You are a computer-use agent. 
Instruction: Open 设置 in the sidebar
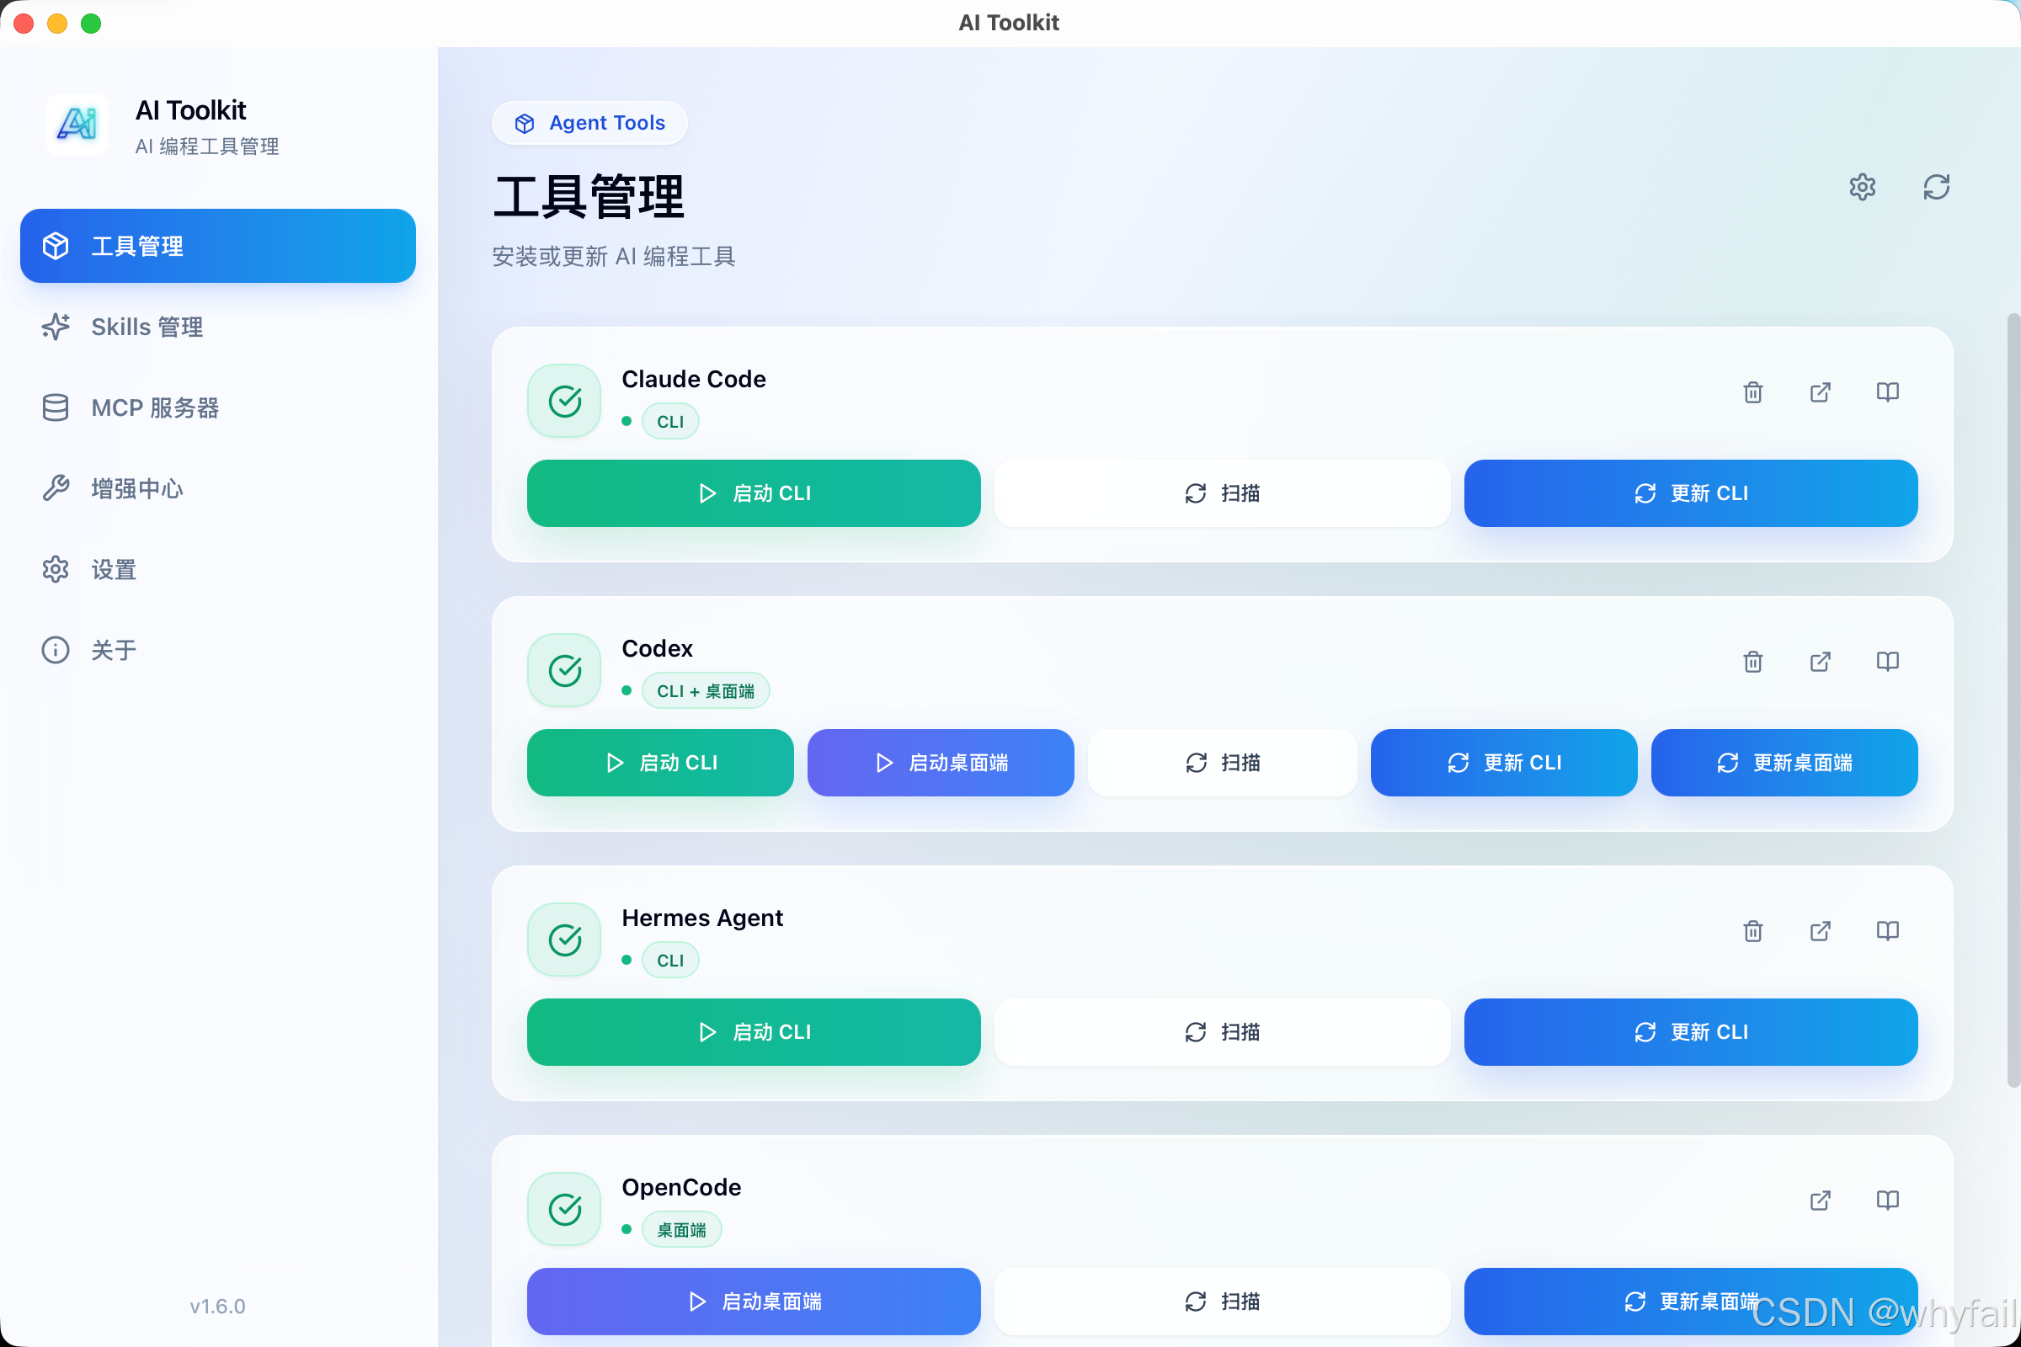pyautogui.click(x=218, y=569)
